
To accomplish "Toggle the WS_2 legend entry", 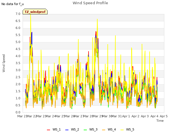I will [72, 129].
